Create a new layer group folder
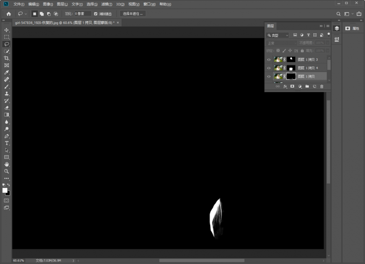This screenshot has width=365, height=264. (x=307, y=87)
